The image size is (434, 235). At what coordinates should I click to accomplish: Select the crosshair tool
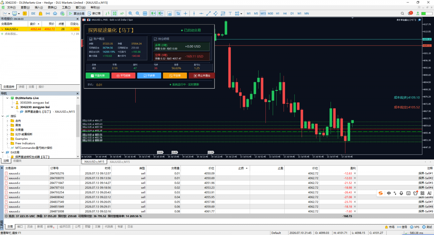(x=185, y=13)
